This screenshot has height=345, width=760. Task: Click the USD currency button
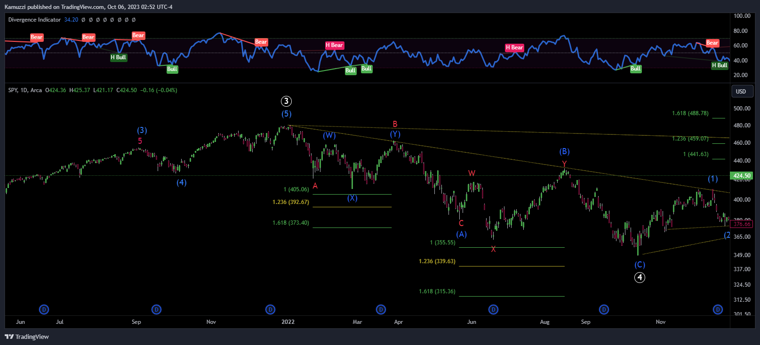(742, 91)
